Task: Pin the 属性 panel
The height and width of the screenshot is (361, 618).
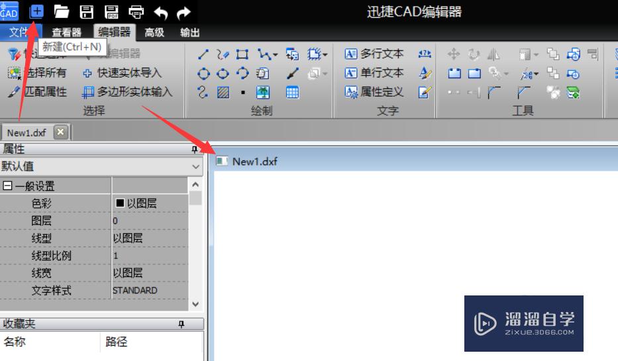Action: [194, 149]
